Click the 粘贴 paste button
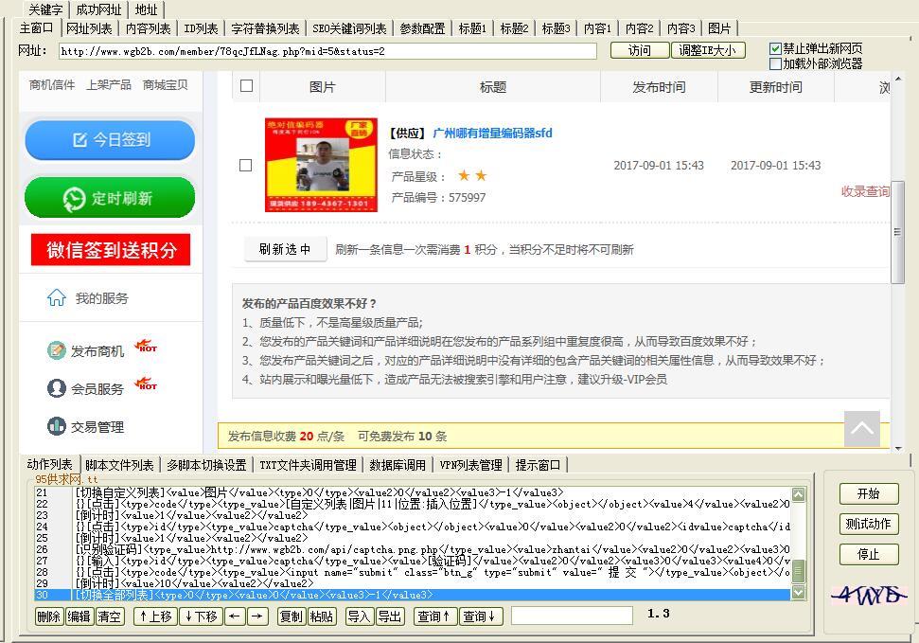The image size is (919, 643). 322,616
